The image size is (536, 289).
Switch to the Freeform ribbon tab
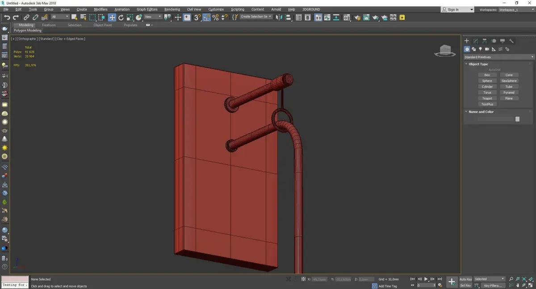(x=49, y=25)
